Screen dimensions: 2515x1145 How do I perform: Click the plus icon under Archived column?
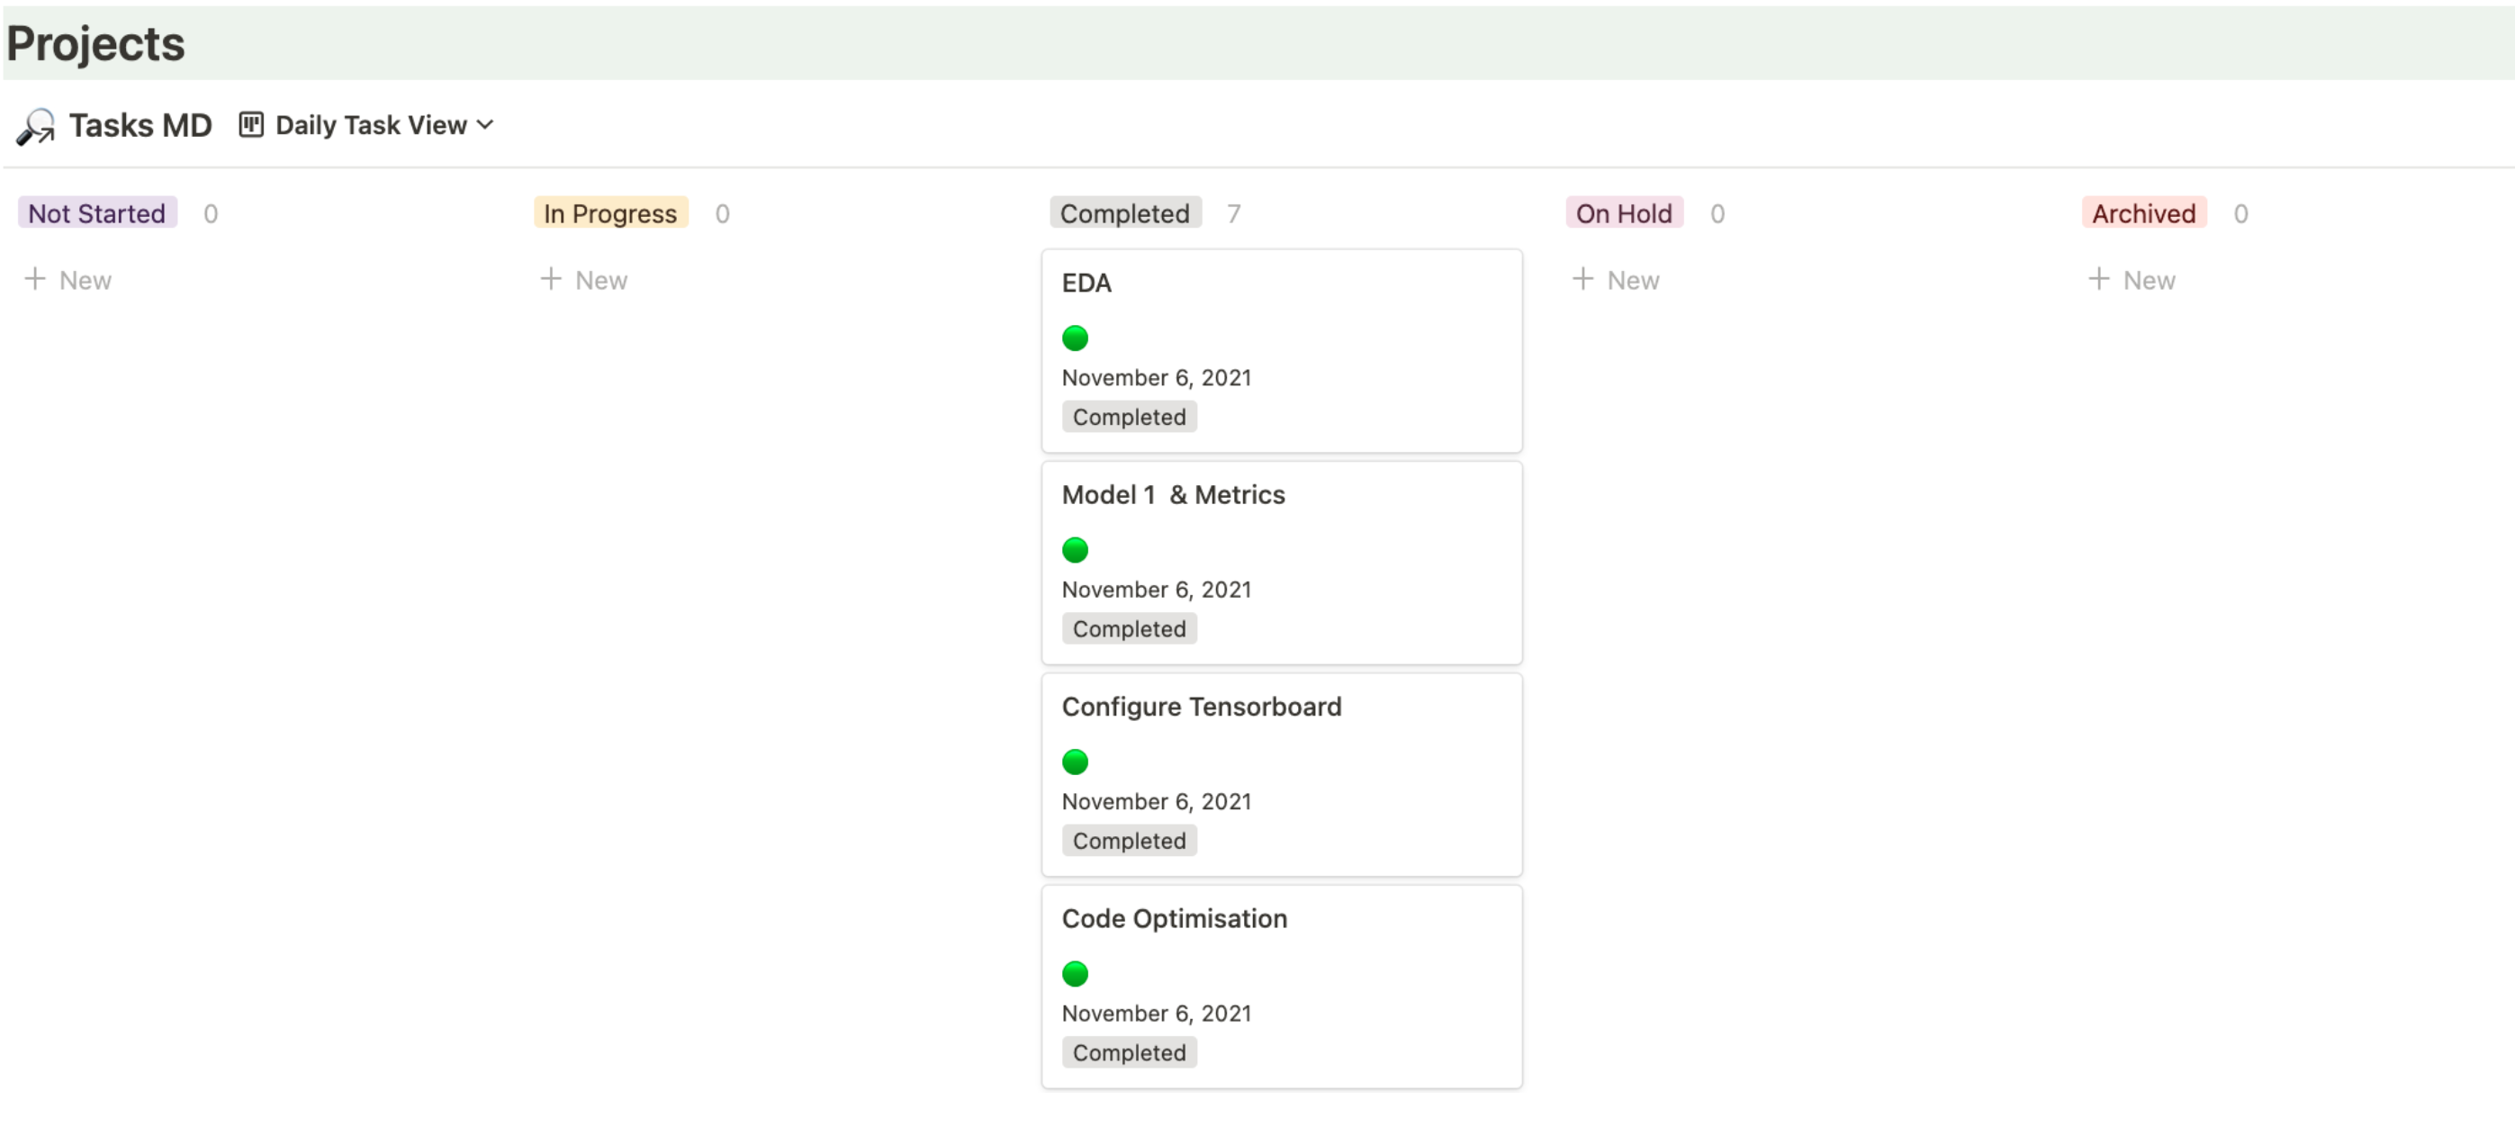[2098, 279]
